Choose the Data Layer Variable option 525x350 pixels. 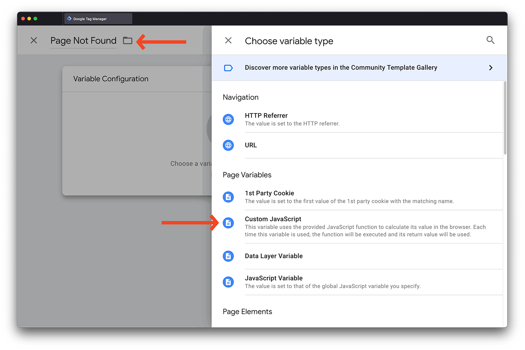[274, 256]
